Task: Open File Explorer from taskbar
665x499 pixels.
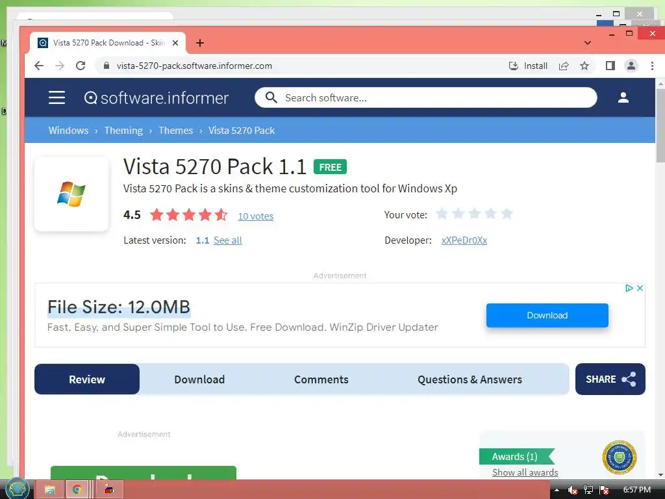Action: click(x=49, y=490)
